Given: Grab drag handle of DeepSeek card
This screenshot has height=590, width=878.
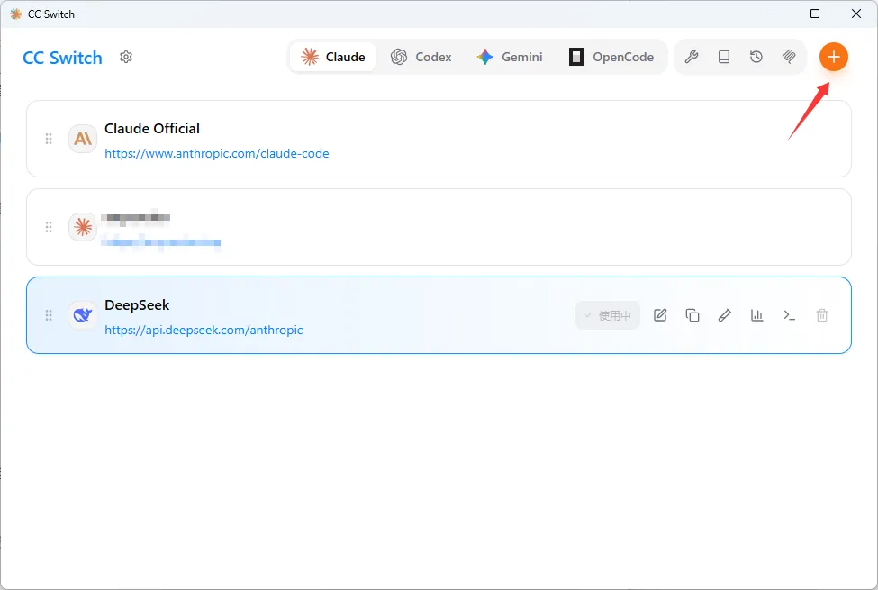Looking at the screenshot, I should click(49, 315).
